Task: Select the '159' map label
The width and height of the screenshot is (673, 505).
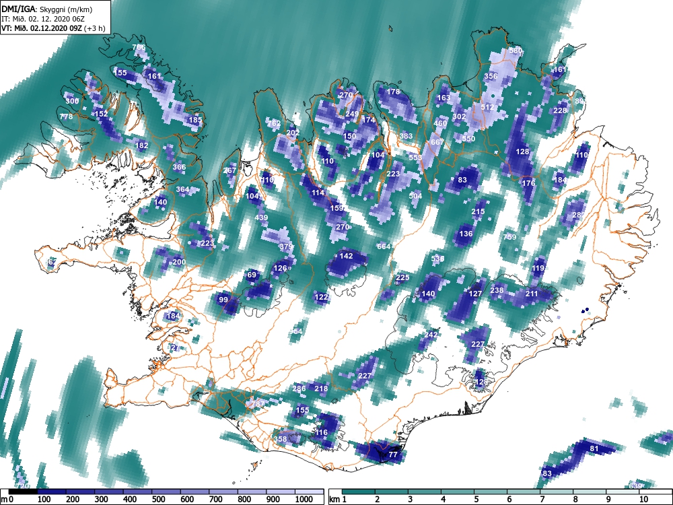Action: coord(337,208)
